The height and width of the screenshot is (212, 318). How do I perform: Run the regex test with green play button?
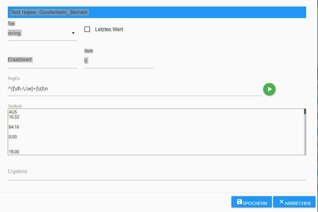pos(269,89)
